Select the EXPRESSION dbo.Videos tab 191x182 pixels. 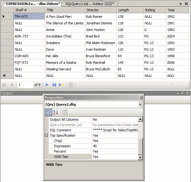click(33, 4)
